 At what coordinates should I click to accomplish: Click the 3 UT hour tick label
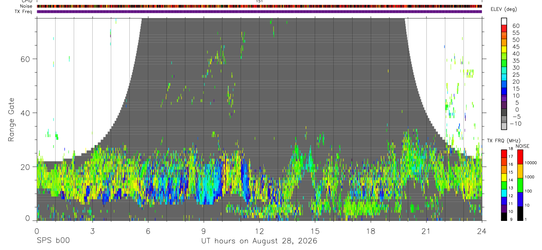(92, 231)
